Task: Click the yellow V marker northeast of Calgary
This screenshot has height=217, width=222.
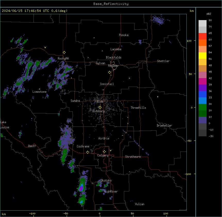Action: point(110,151)
